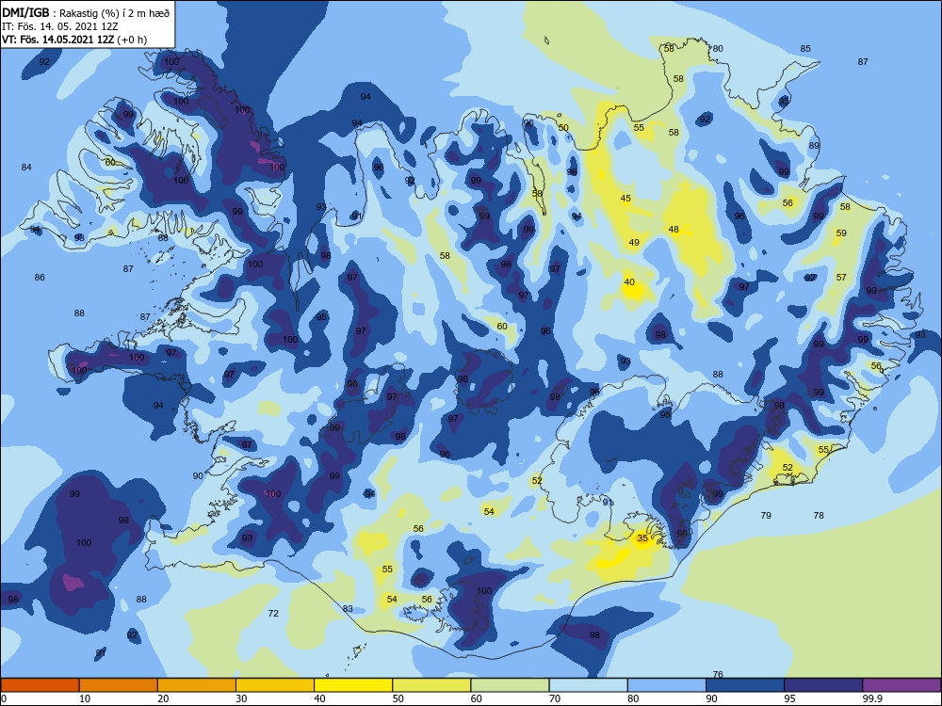The height and width of the screenshot is (706, 942).
Task: Click the 30–40 amber legend swatch
Action: pyautogui.click(x=275, y=685)
